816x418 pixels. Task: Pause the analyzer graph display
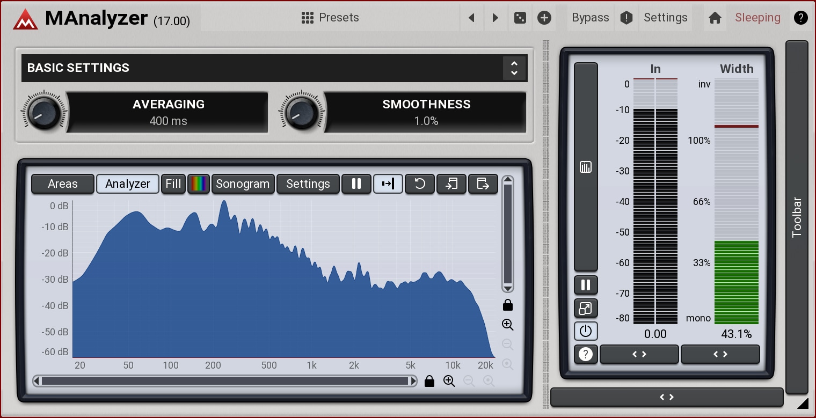[x=356, y=184]
